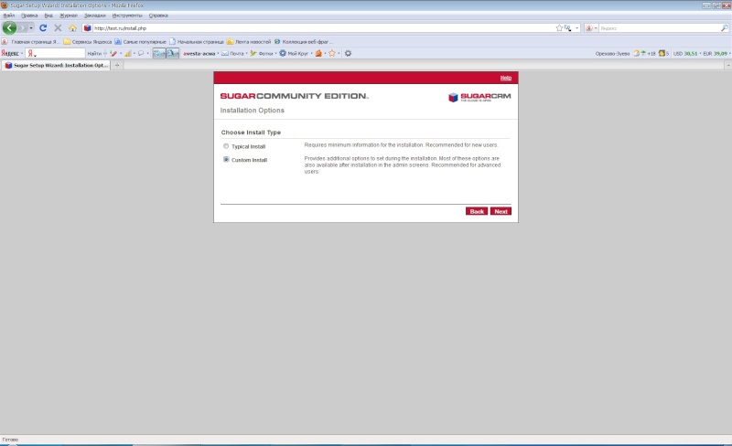Go back with the green Back arrow
The image size is (732, 446).
pyautogui.click(x=9, y=28)
